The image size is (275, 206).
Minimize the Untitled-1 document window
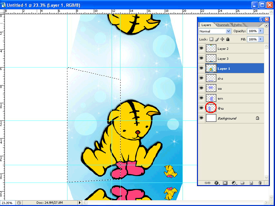[x=255, y=5]
